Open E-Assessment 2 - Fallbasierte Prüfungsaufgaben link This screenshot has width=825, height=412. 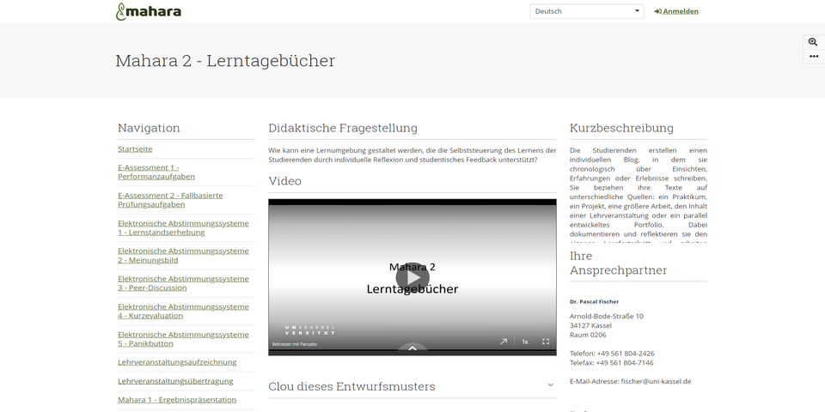(x=170, y=200)
